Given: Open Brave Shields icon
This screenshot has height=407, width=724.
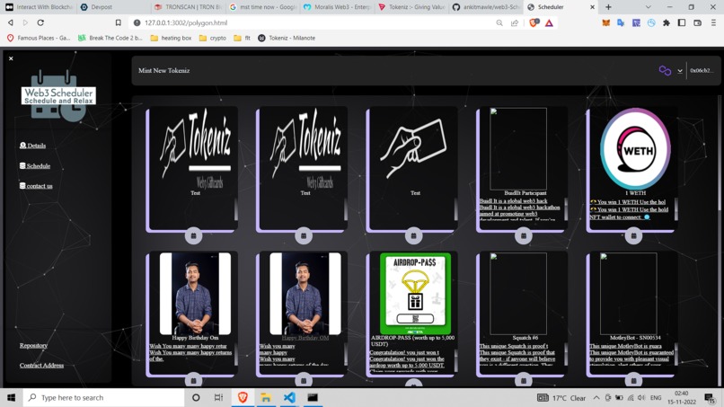Looking at the screenshot, I should [534, 22].
